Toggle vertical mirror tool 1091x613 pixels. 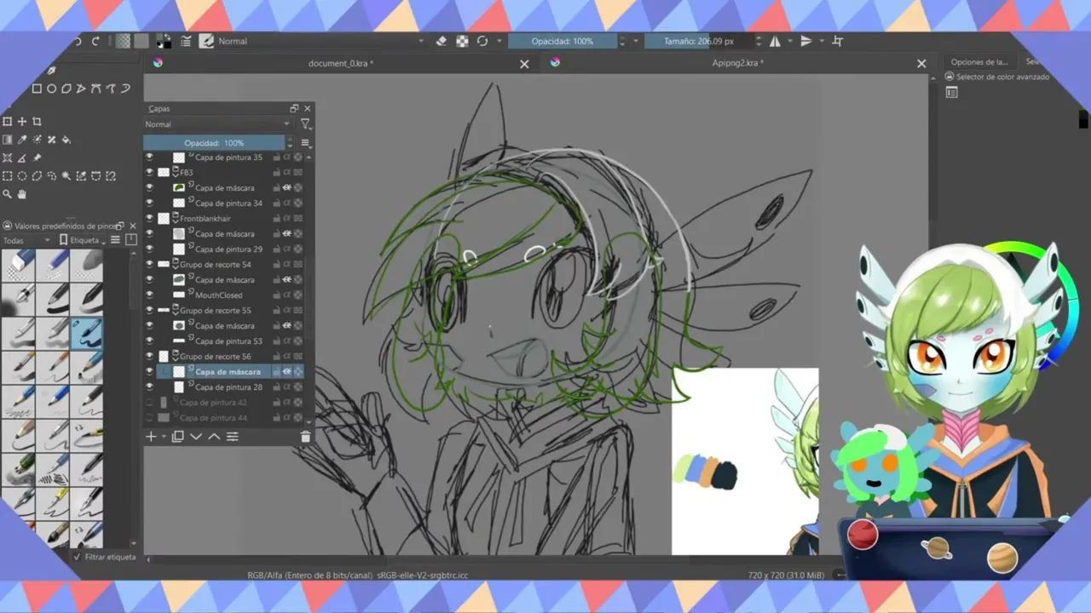tap(805, 41)
